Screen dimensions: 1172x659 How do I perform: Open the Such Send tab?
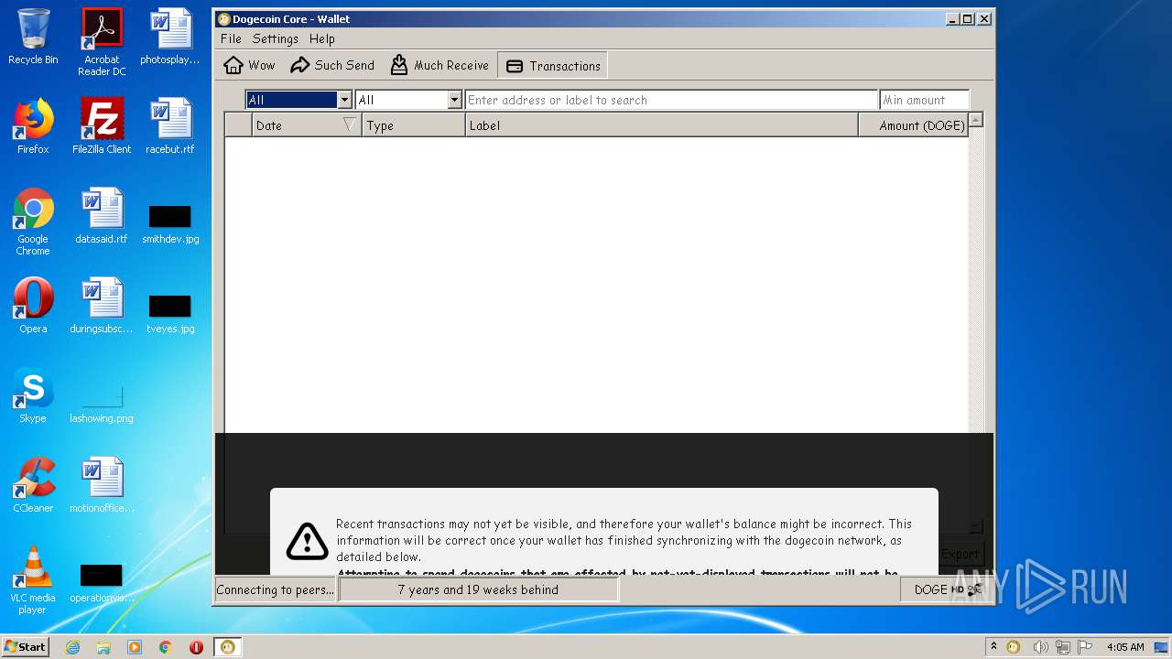(332, 65)
